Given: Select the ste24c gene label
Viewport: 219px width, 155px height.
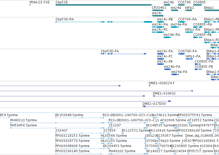Looking at the screenshot, I should [157, 13].
